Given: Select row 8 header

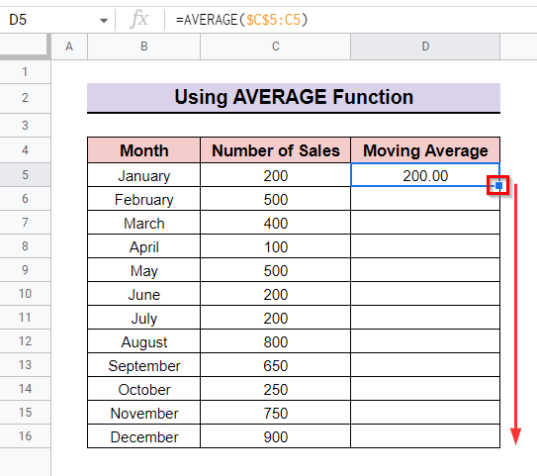Looking at the screenshot, I should [25, 246].
